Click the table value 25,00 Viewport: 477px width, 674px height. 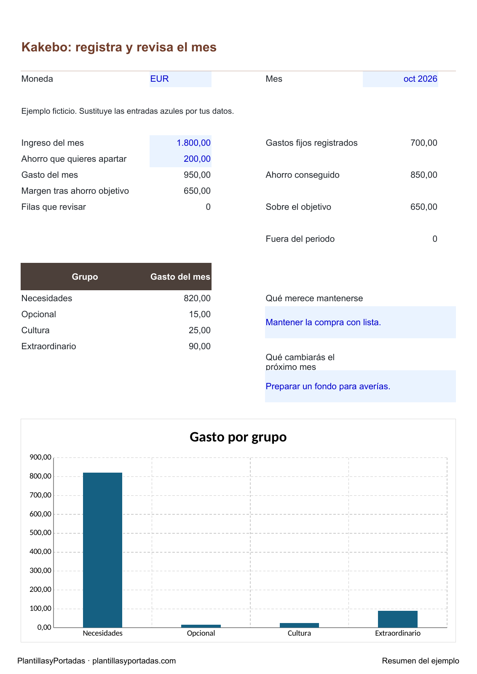pyautogui.click(x=200, y=331)
